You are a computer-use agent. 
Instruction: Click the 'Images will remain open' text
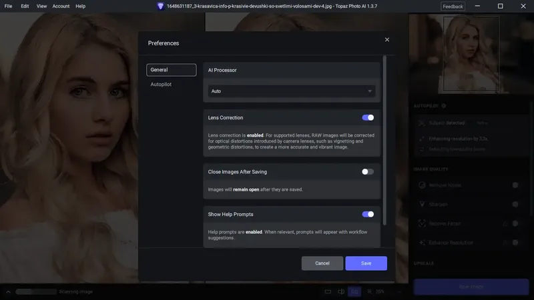click(x=255, y=189)
